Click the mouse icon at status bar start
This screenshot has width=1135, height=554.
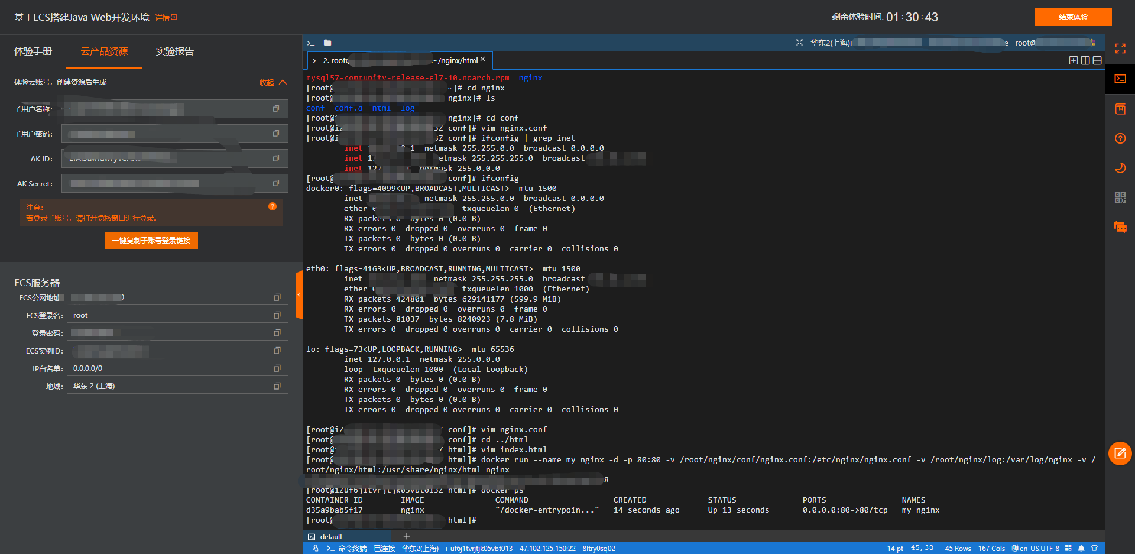[x=316, y=549]
